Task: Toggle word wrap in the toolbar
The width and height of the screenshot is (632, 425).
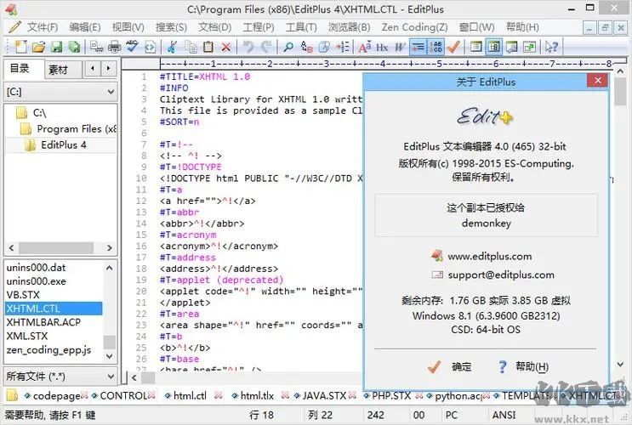Action: point(418,48)
